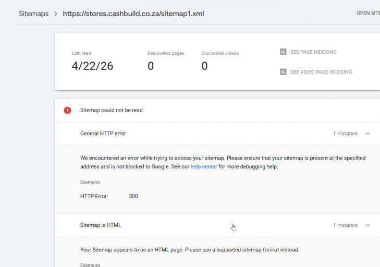Image resolution: width=380 pixels, height=267 pixels.
Task: Go back to the Sitemaps breadcrumb
Action: pyautogui.click(x=34, y=14)
